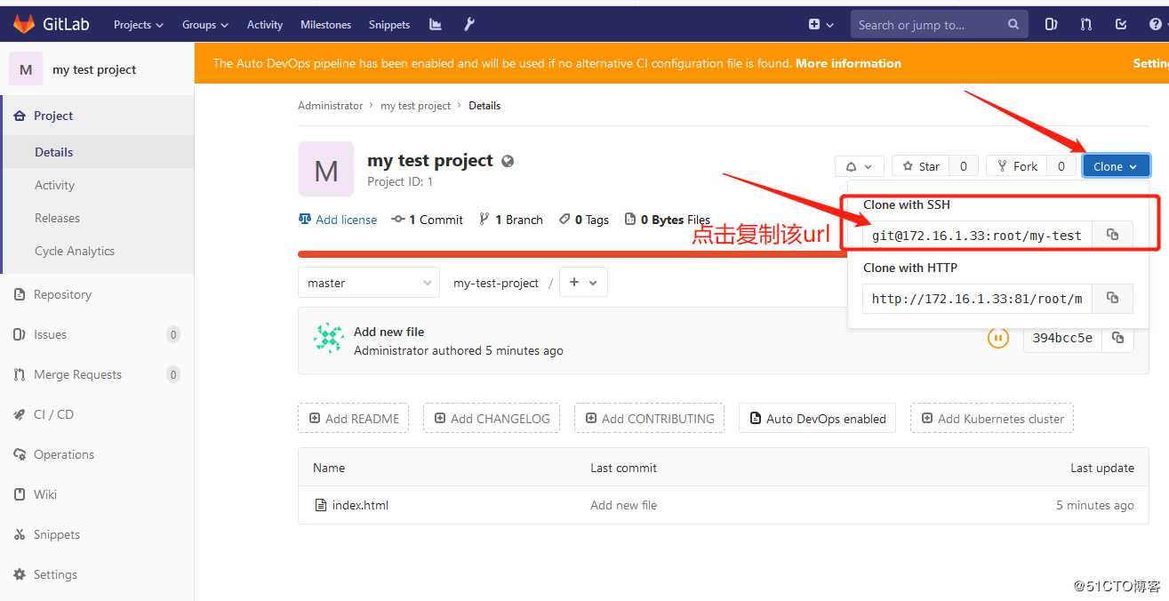Click the Add CONTRIBUTING button
The width and height of the screenshot is (1169, 601).
click(x=649, y=418)
